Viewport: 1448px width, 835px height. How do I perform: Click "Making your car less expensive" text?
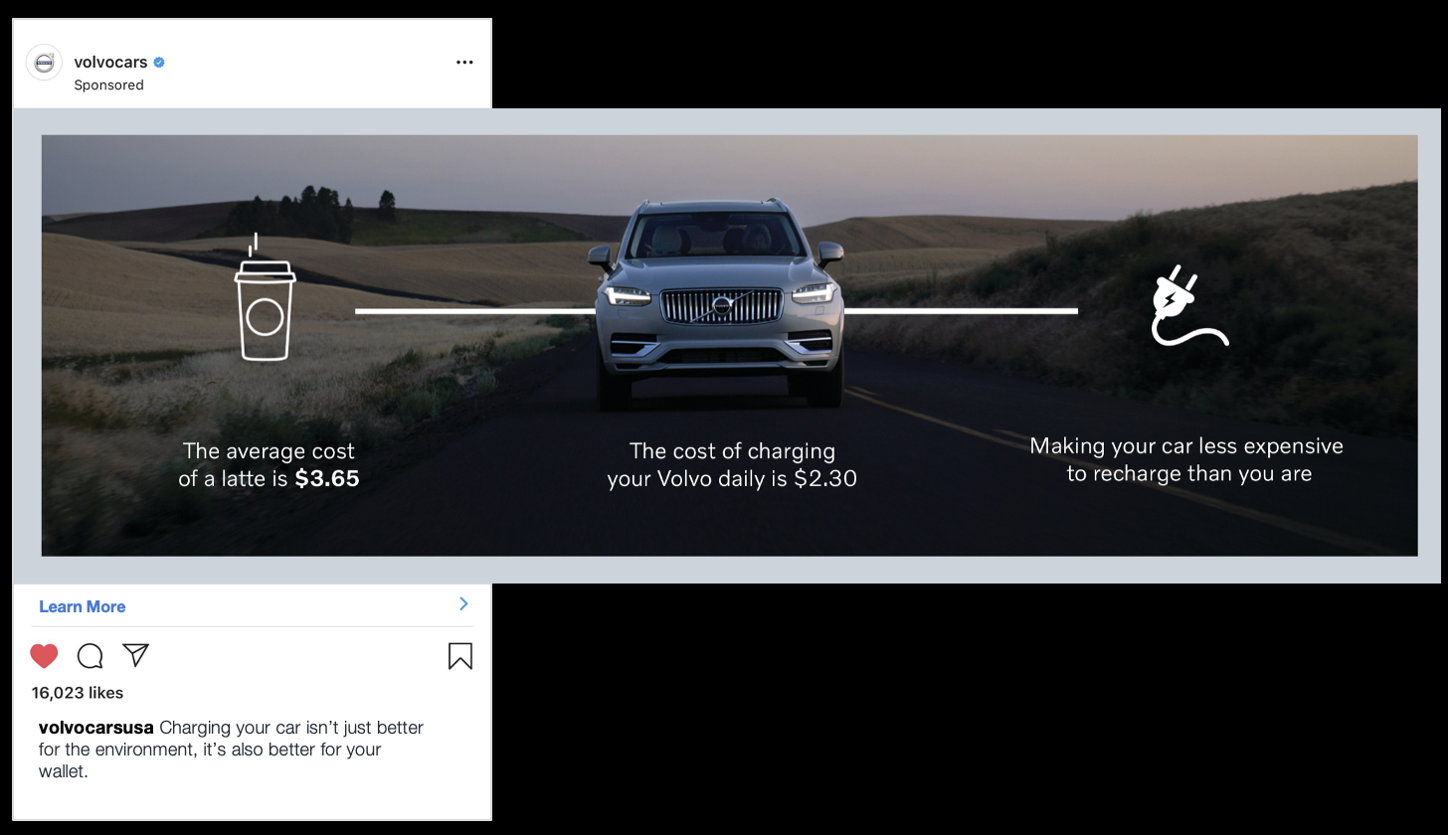[1186, 446]
